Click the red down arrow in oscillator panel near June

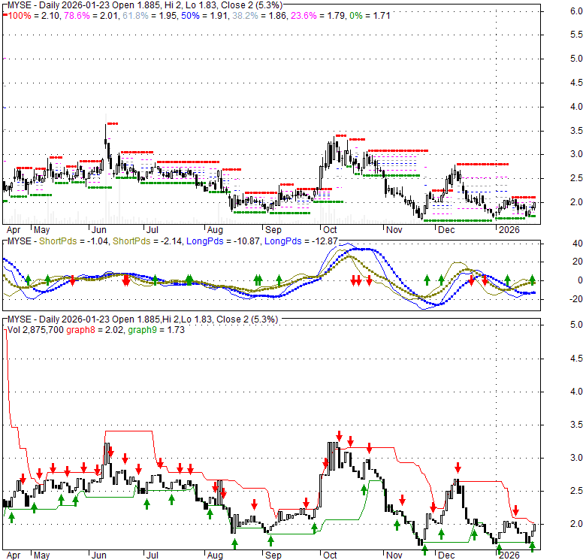click(126, 280)
